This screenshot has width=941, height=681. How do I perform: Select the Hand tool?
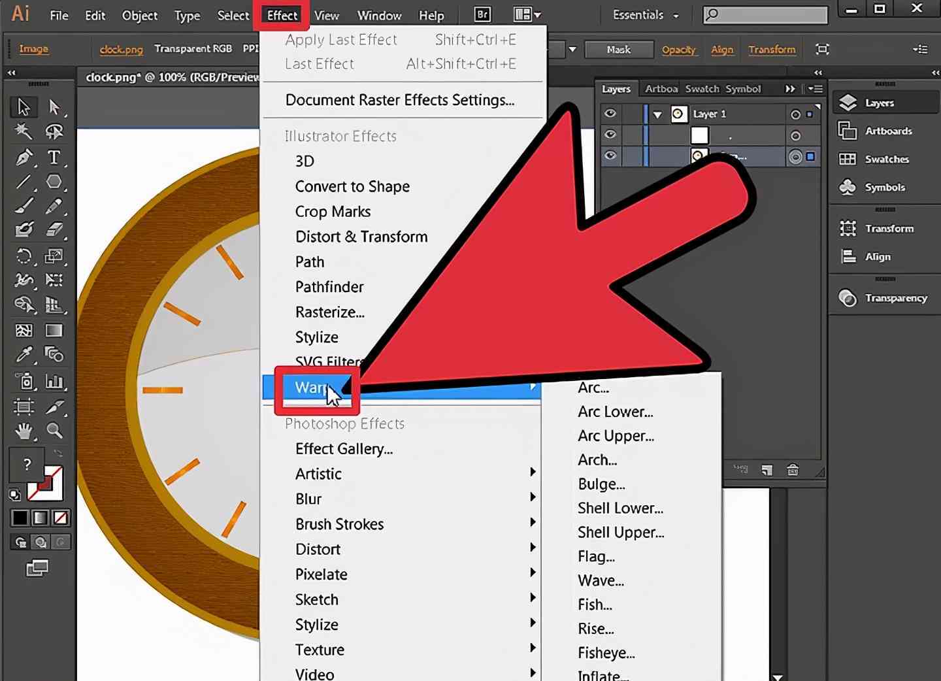point(24,431)
